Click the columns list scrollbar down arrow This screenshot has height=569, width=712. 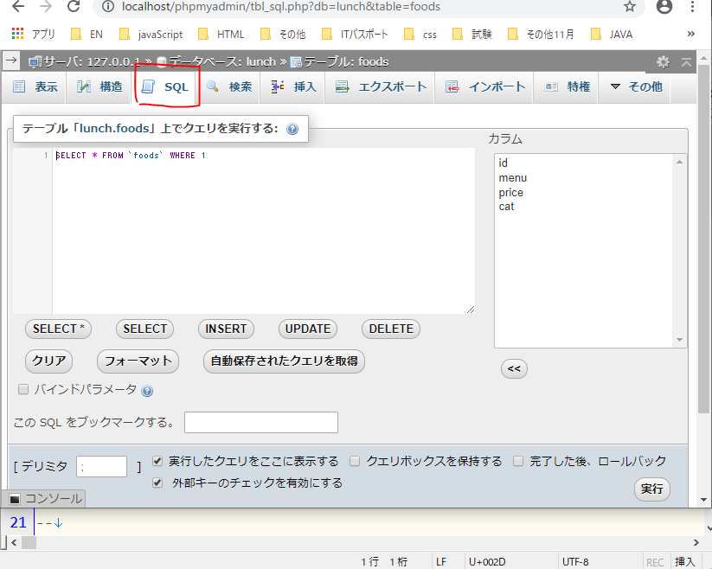[x=679, y=340]
